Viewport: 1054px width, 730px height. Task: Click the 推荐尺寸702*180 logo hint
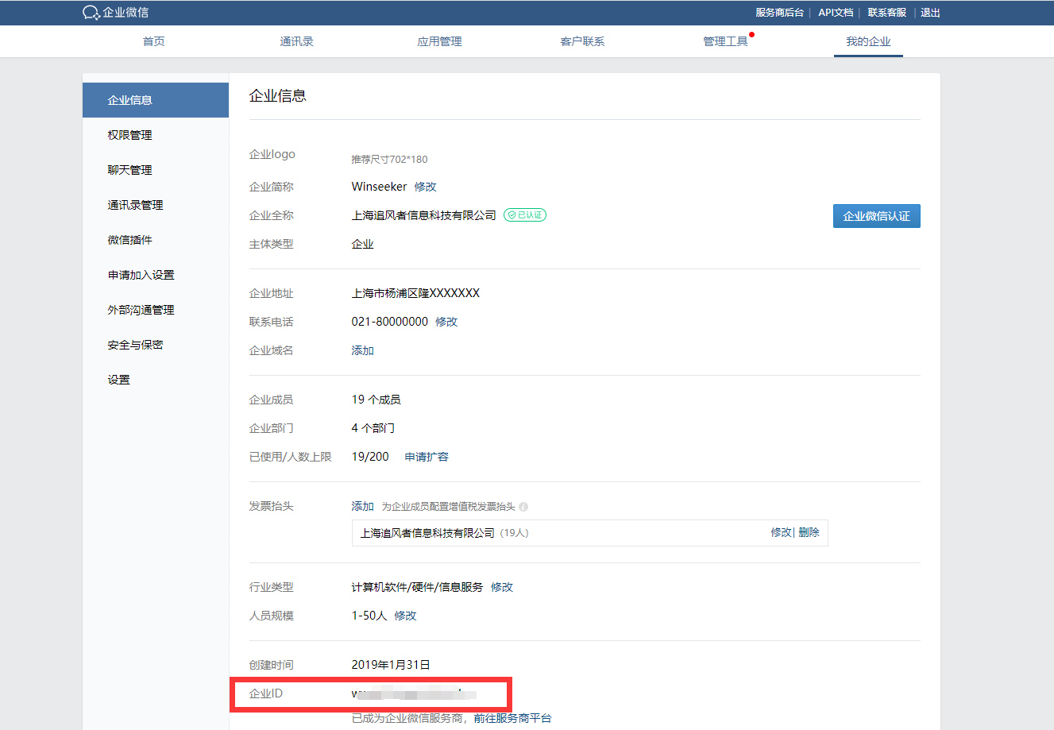(x=389, y=160)
